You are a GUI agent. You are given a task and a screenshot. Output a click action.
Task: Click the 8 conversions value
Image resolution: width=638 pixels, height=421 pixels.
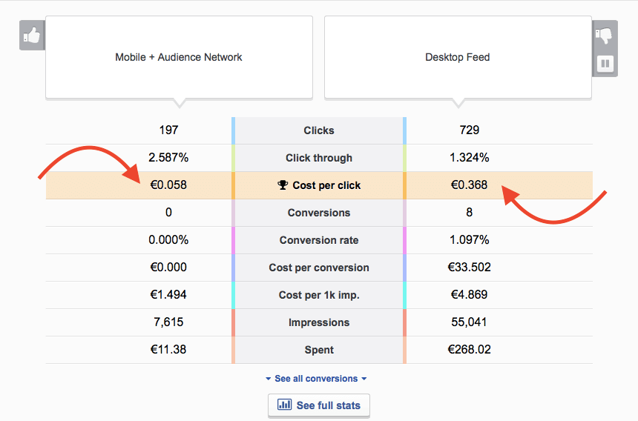point(469,213)
